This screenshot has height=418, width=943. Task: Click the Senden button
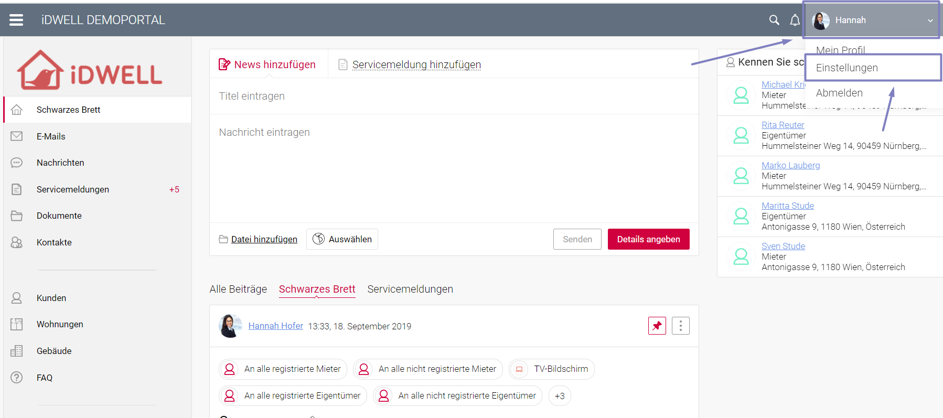pyautogui.click(x=577, y=239)
